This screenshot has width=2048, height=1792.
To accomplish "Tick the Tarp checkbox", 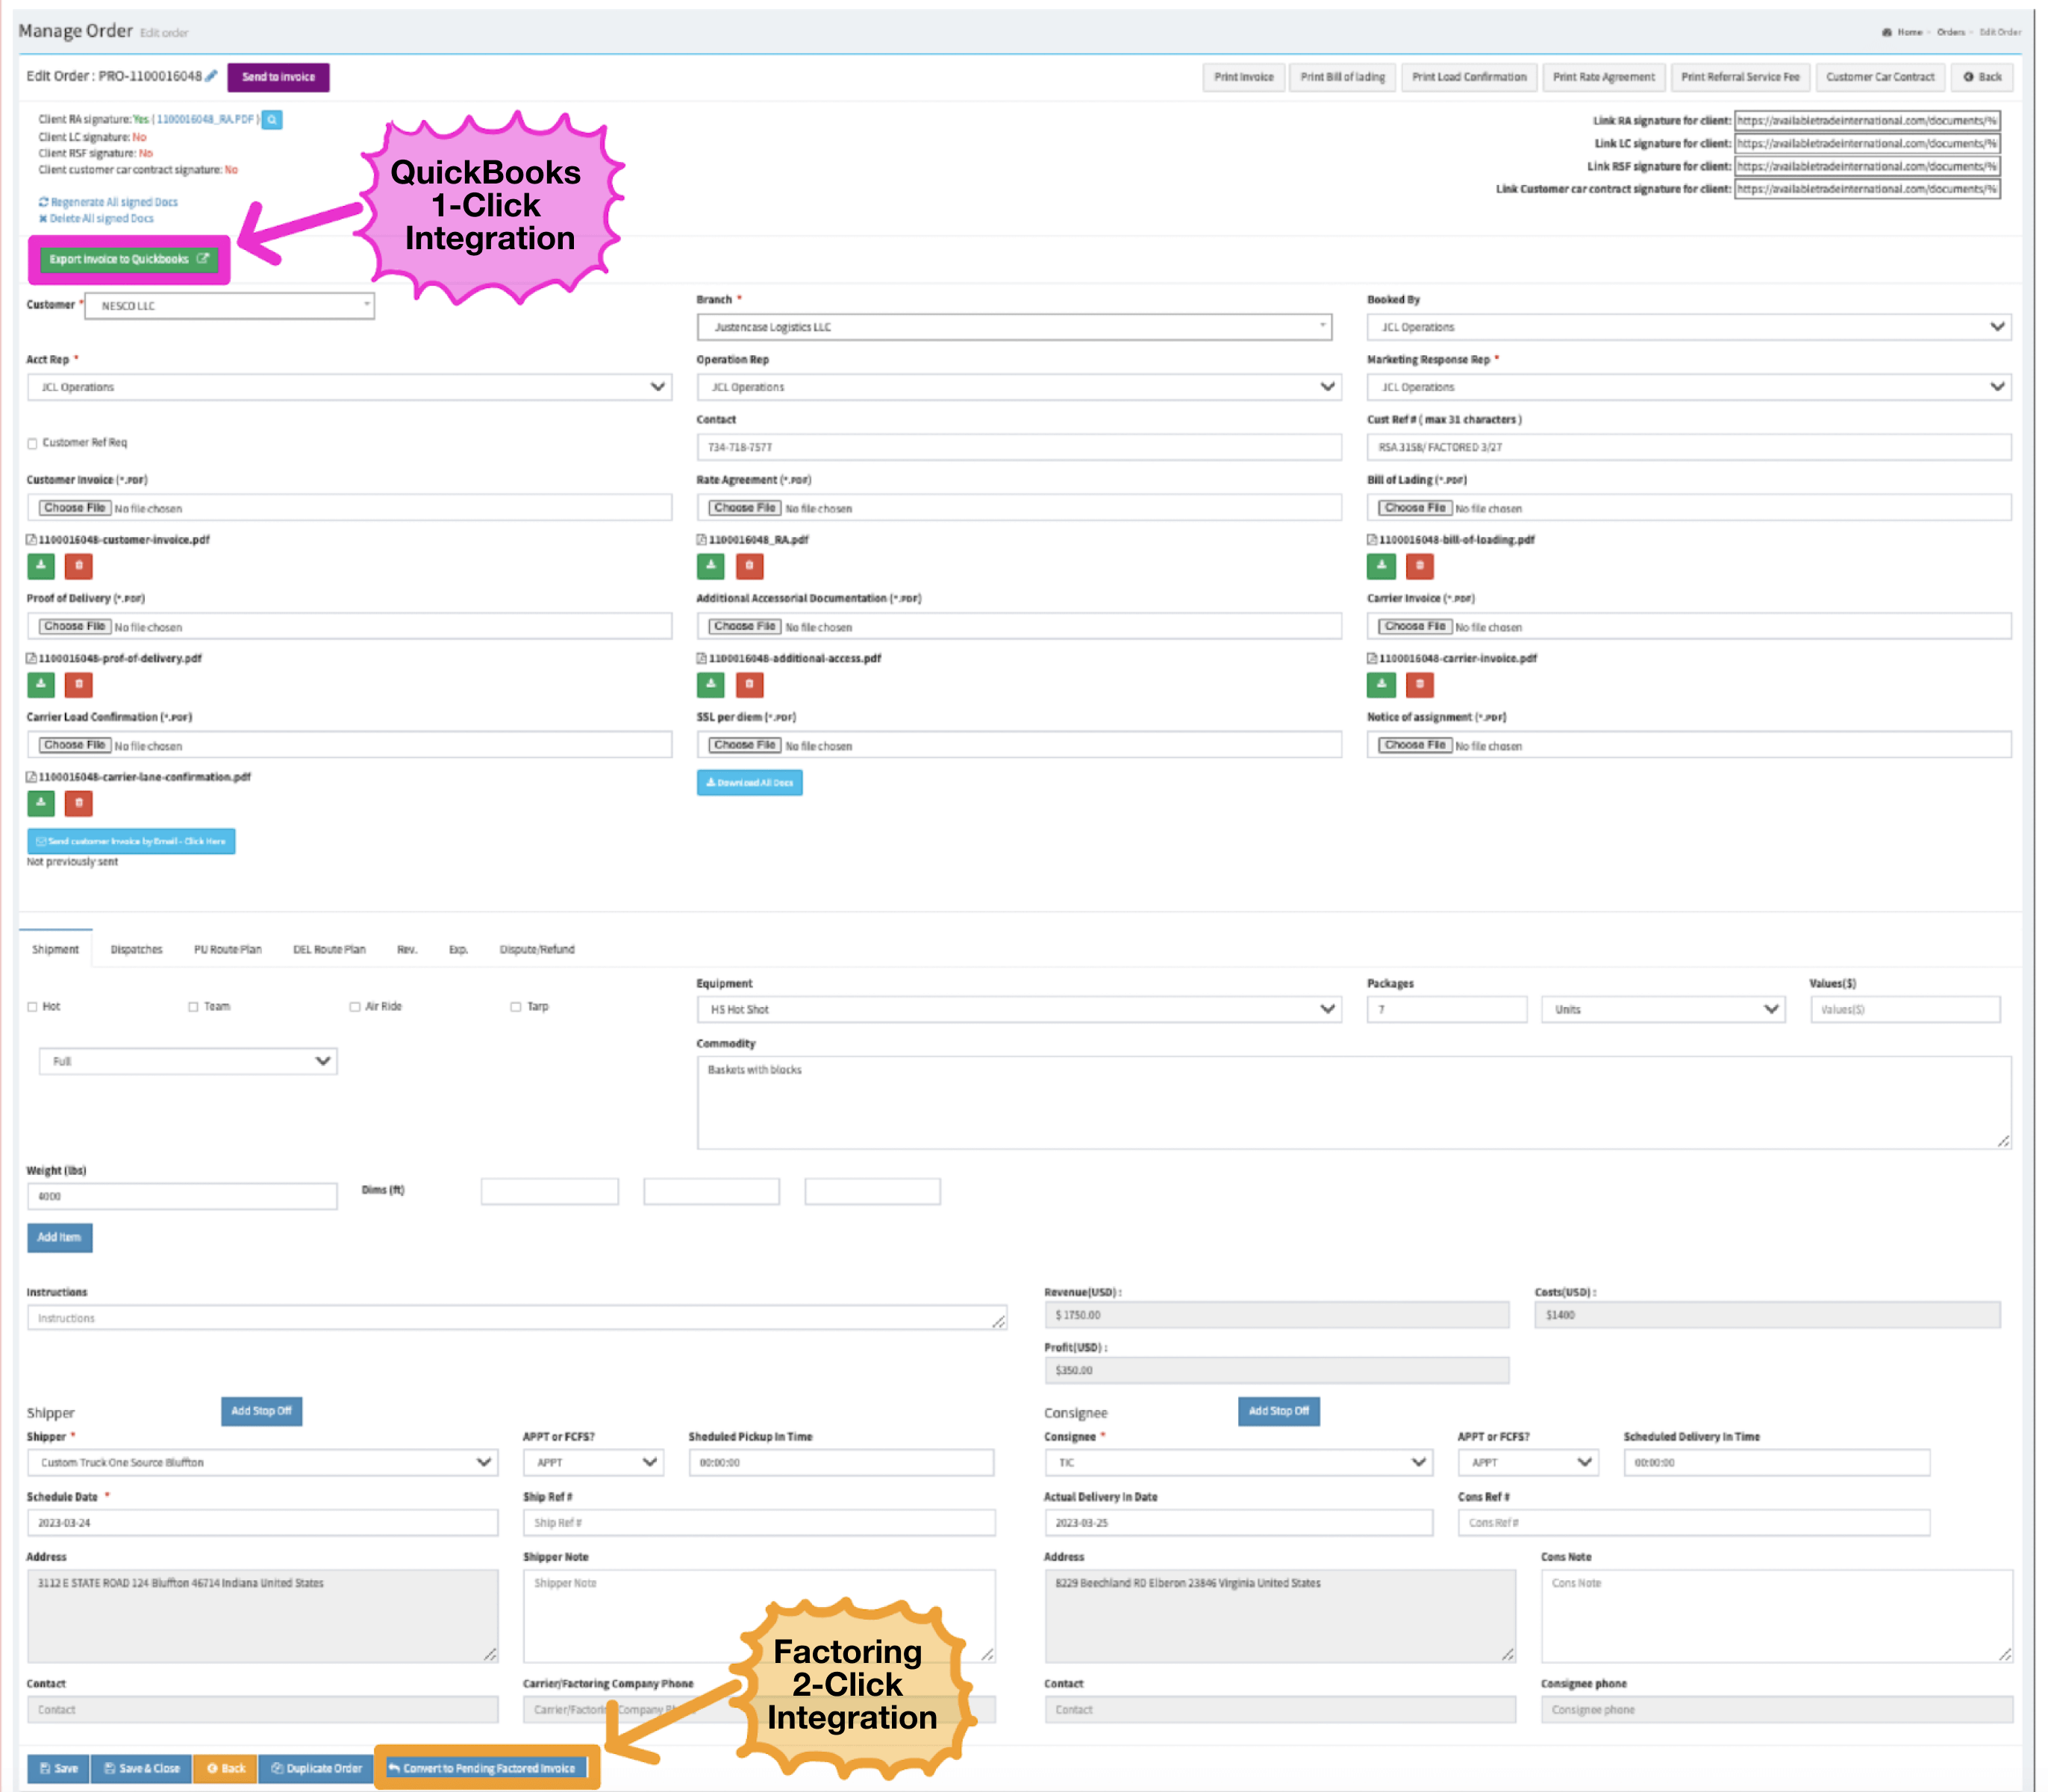I will point(516,1007).
